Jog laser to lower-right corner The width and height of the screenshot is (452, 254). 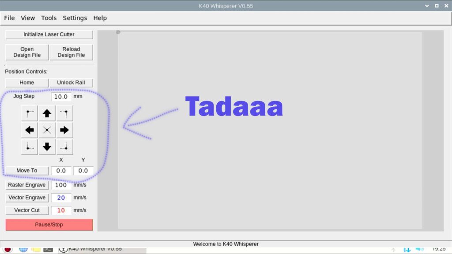[x=64, y=147]
